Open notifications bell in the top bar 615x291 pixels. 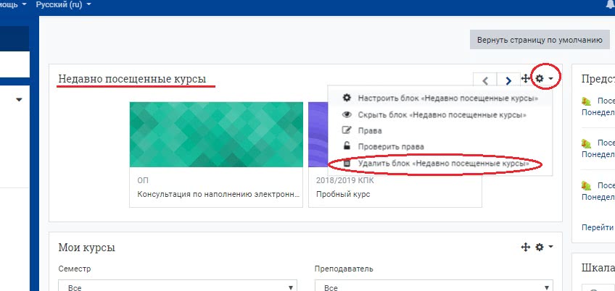[609, 5]
